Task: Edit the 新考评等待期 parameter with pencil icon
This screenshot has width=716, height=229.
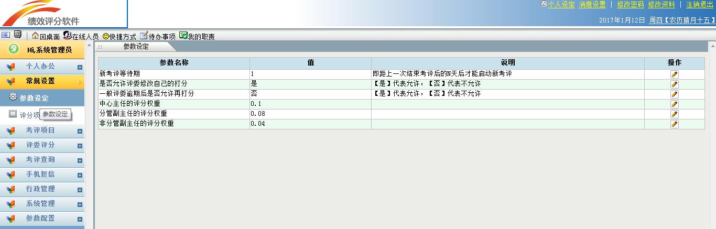Action: pos(674,74)
